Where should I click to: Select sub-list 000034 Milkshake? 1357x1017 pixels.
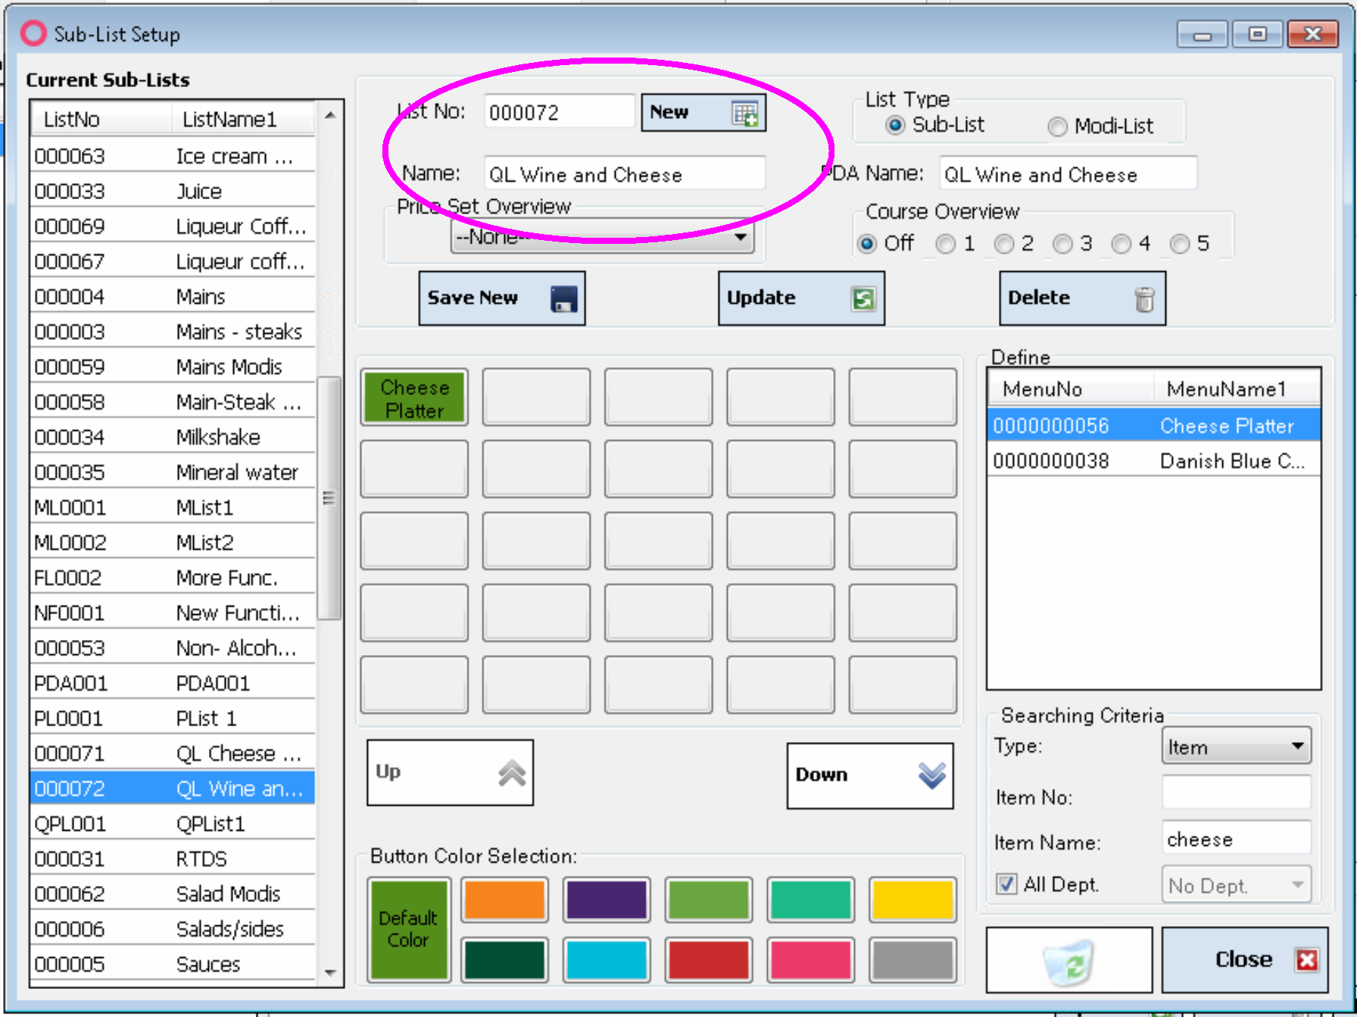(173, 437)
